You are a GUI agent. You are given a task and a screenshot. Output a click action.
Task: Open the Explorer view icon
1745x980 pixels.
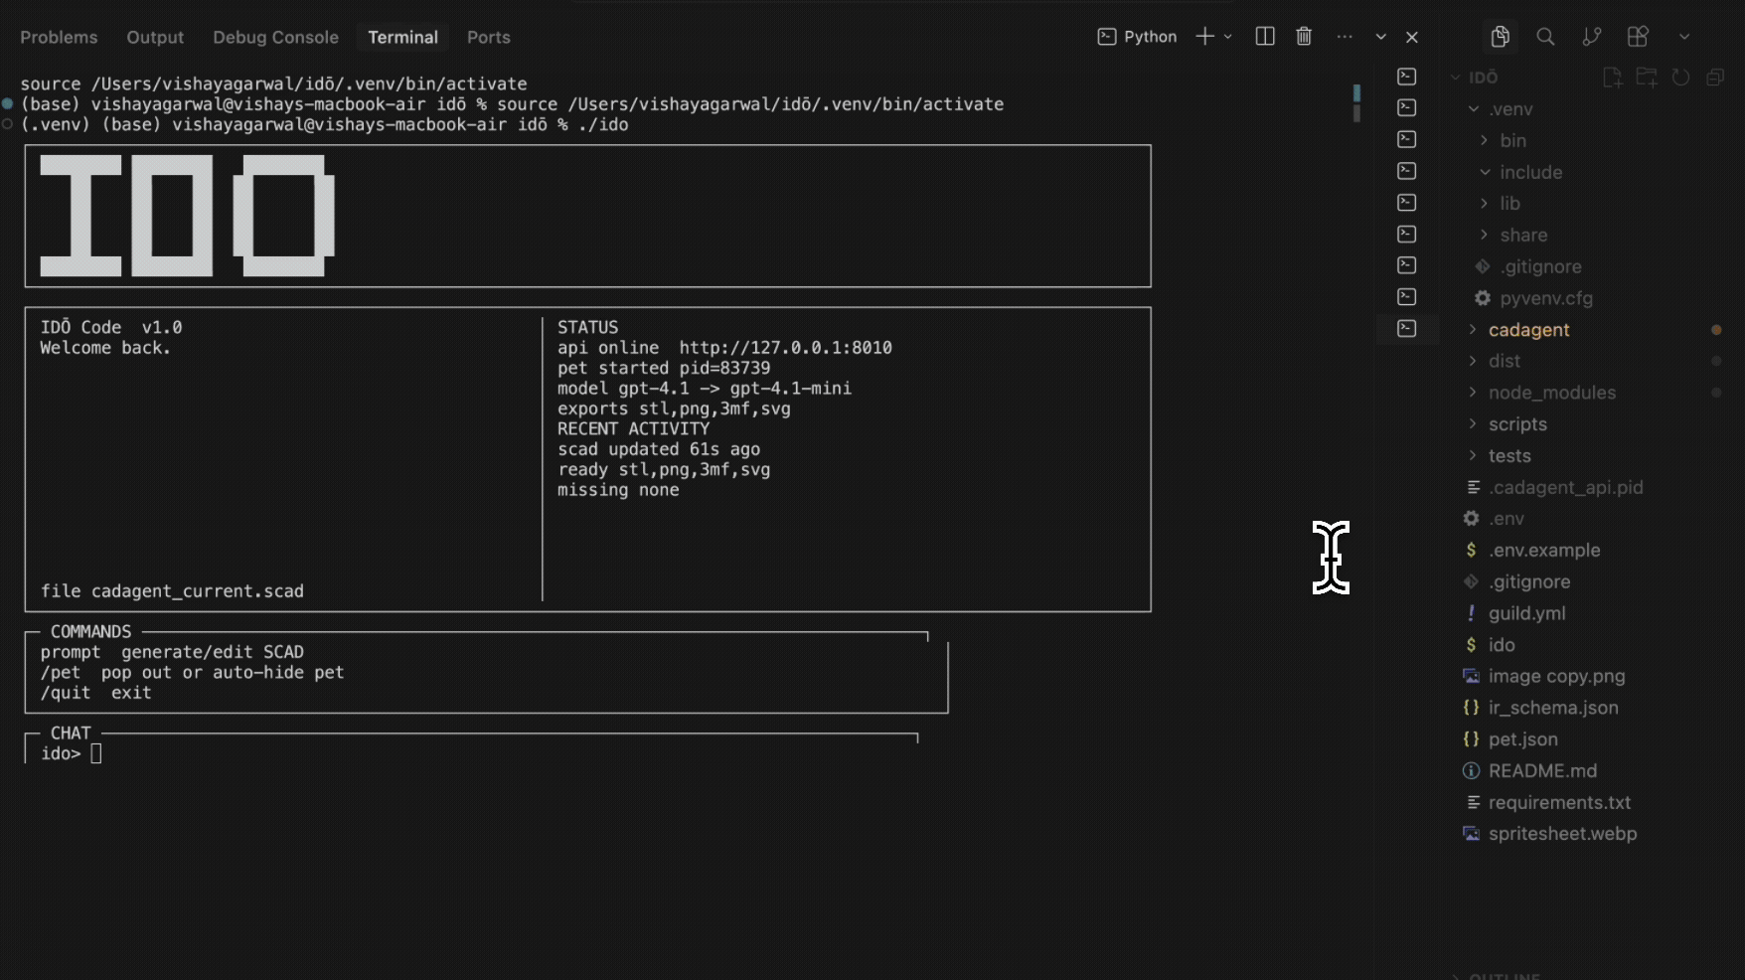pos(1501,37)
